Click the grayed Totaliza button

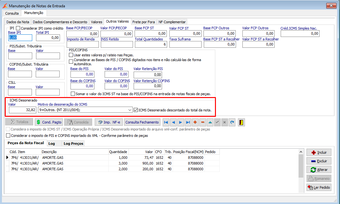point(19,122)
